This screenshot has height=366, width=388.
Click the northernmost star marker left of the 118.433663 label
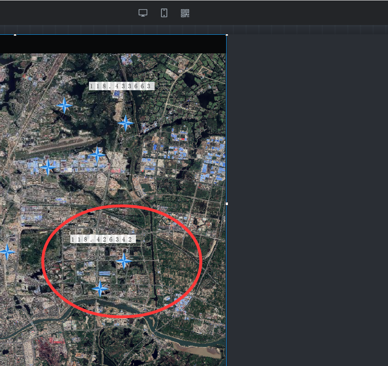pos(64,105)
